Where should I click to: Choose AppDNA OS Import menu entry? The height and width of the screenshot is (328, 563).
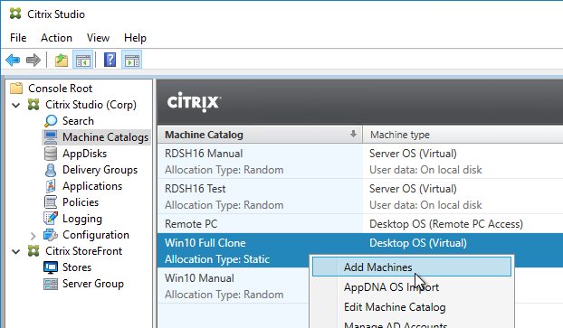pos(412,287)
